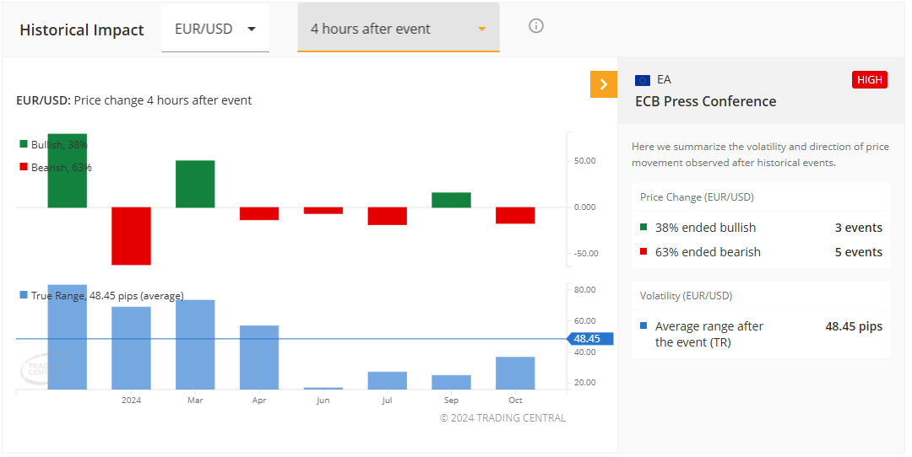
Task: Click the 'Mar' x-axis label
Action: (x=195, y=401)
